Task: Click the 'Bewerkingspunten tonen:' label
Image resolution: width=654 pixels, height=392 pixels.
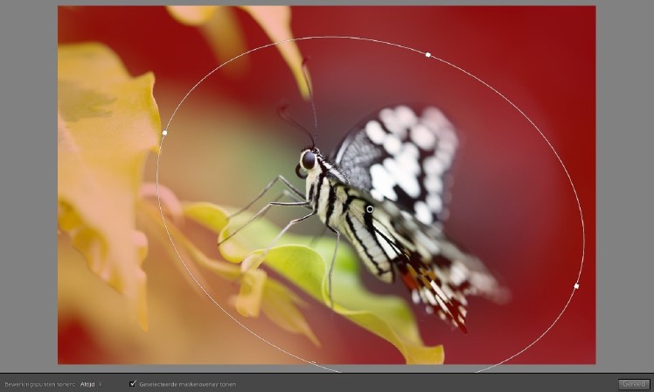Action: point(39,384)
